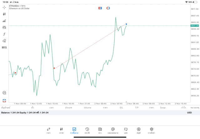
Task: Switch to the กราฟ chart tab
Action: pyautogui.click(x=61, y=130)
